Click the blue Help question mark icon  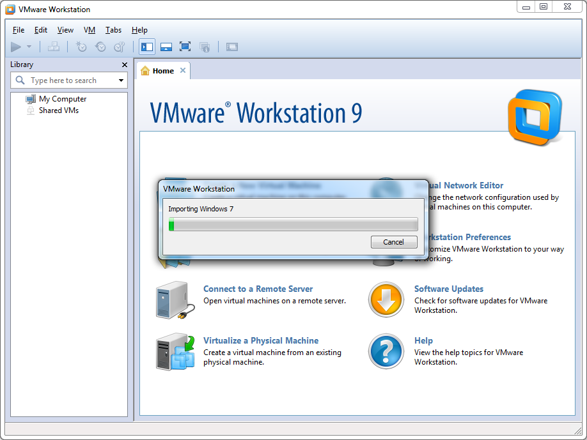click(386, 351)
